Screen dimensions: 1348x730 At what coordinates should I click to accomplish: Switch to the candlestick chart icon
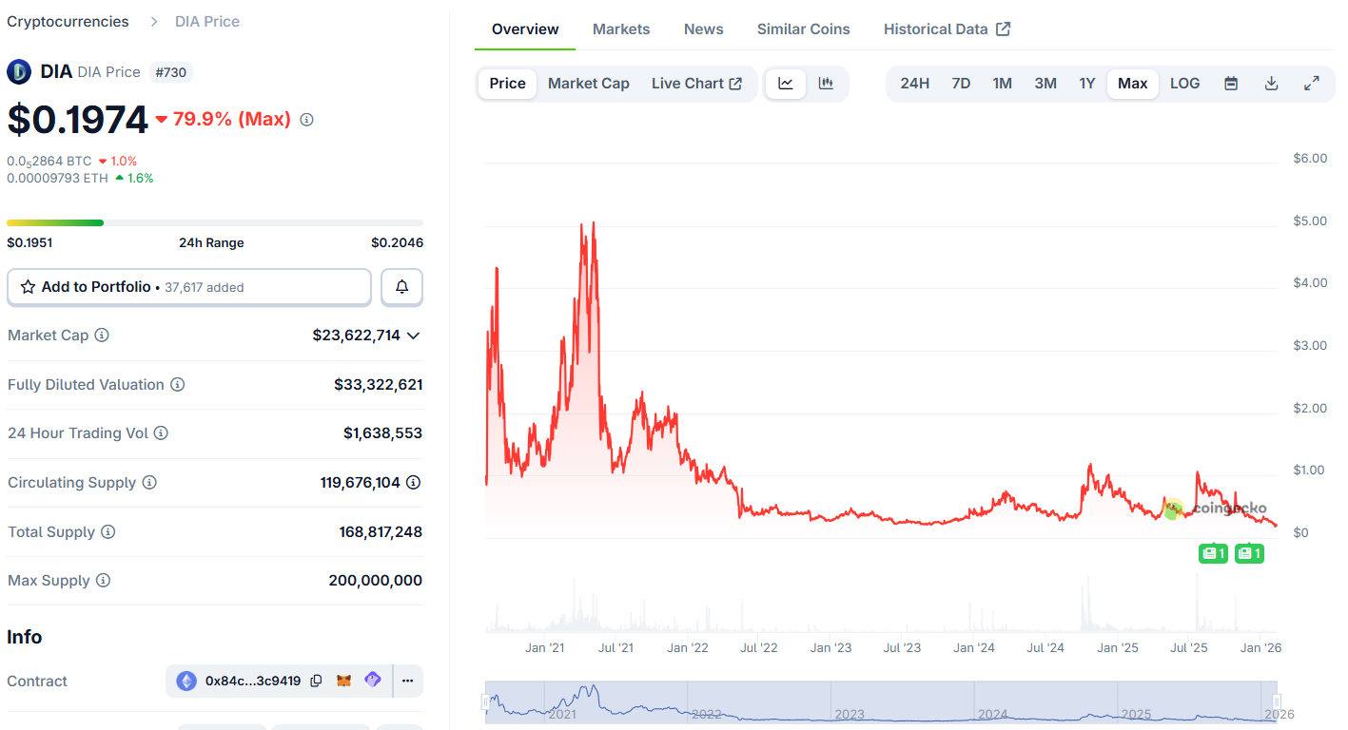[826, 84]
